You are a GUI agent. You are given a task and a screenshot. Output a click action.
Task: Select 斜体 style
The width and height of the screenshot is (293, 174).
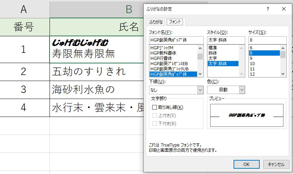click(x=223, y=53)
